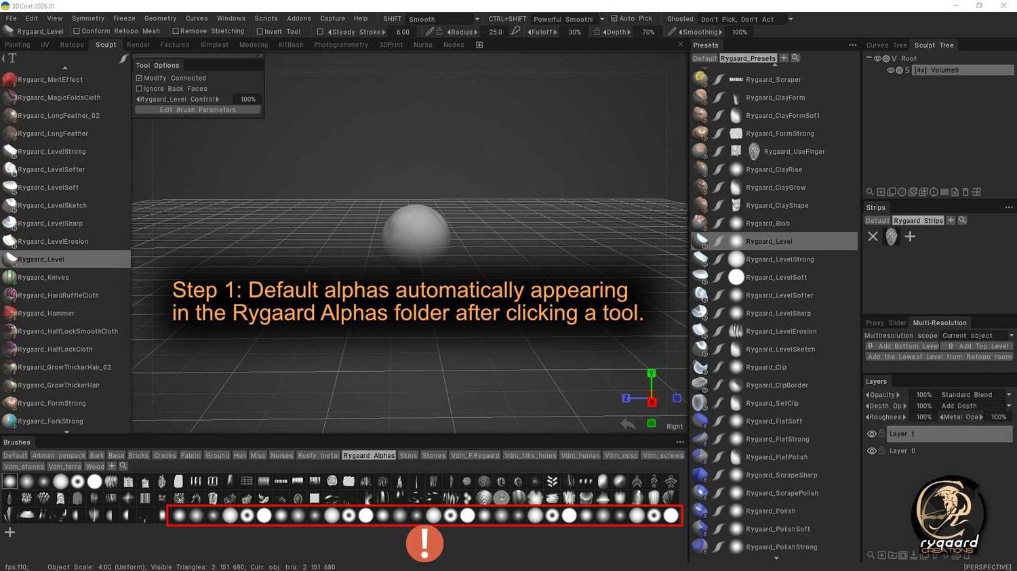Image resolution: width=1017 pixels, height=571 pixels.
Task: Select the Rygaard_HardRuffleCloth tool icon
Action: pyautogui.click(x=9, y=295)
